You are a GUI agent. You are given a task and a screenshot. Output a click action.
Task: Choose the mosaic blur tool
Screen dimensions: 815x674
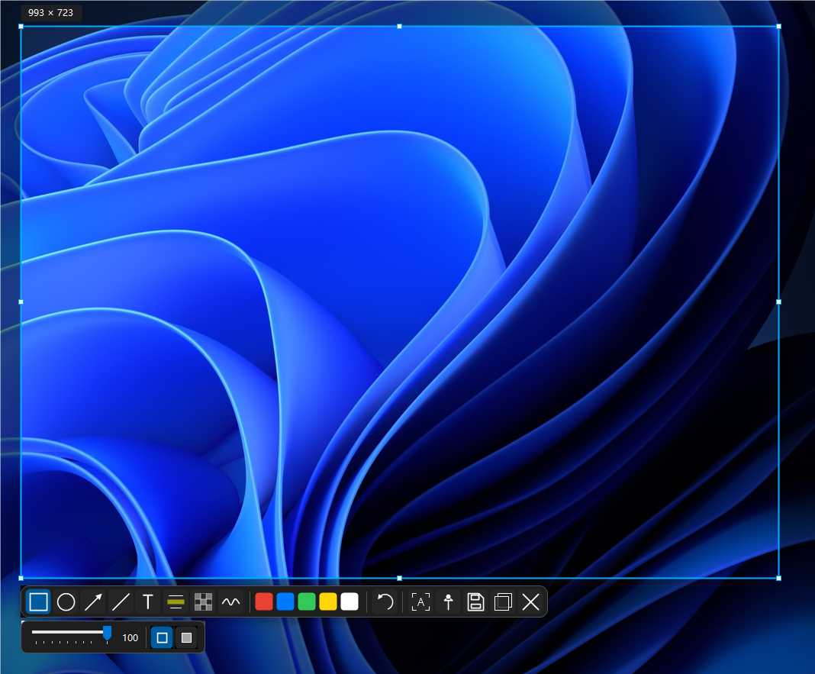click(x=203, y=602)
